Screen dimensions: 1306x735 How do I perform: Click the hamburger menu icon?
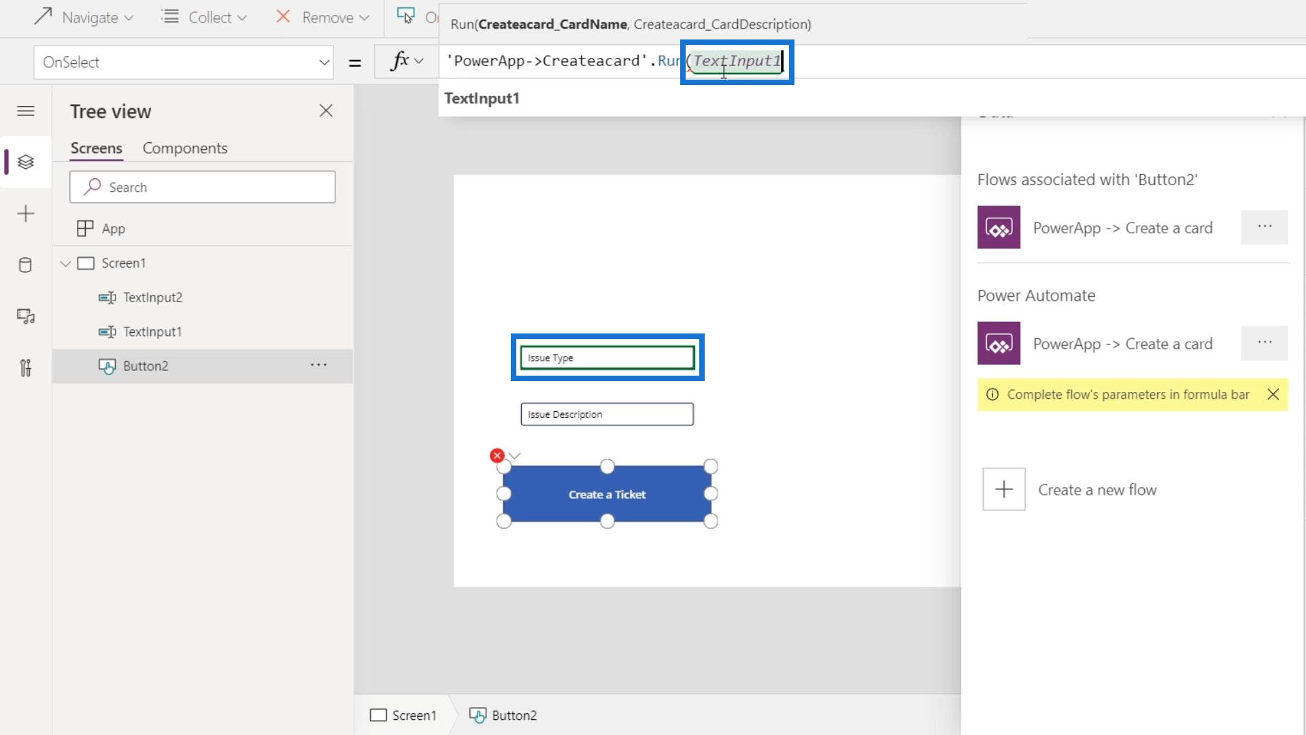tap(26, 111)
